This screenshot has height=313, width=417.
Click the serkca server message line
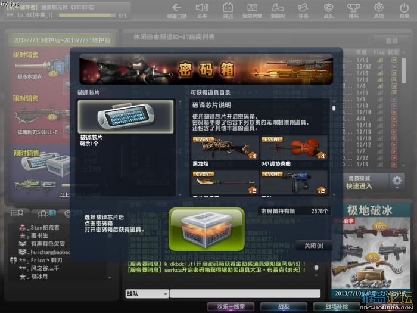[x=216, y=270]
